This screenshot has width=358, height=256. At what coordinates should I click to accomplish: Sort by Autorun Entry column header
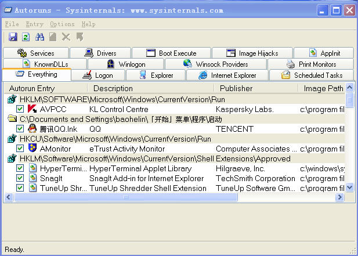point(46,88)
